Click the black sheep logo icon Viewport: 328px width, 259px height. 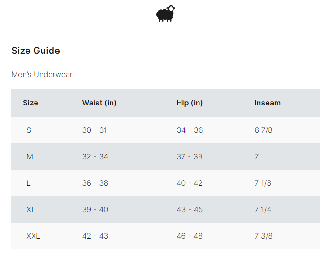pyautogui.click(x=166, y=13)
